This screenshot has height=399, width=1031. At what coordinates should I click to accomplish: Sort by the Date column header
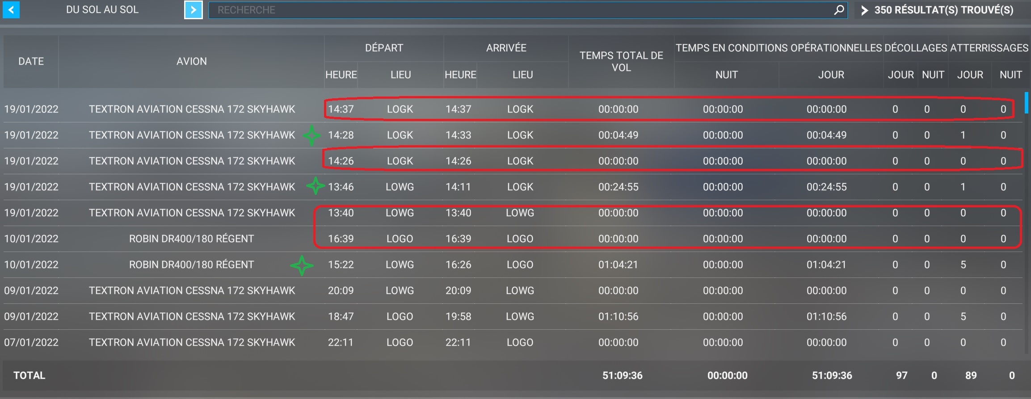click(x=31, y=61)
